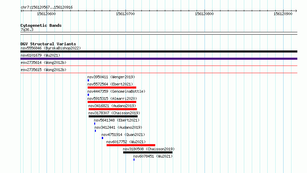Click the blue marker under nsv5641348

point(95,124)
